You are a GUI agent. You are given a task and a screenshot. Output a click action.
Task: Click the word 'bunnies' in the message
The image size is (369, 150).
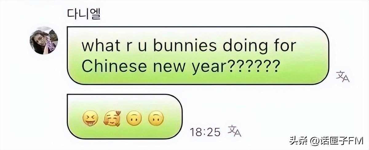pyautogui.click(x=184, y=46)
